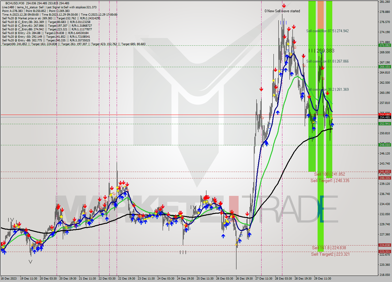
Task: Click the 218.050 price axis label
Action: coord(385,275)
